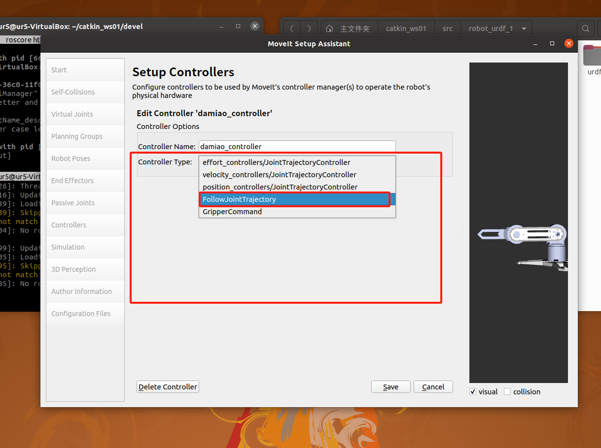Select GripperCommand controller type
This screenshot has height=448, width=601.
[297, 212]
